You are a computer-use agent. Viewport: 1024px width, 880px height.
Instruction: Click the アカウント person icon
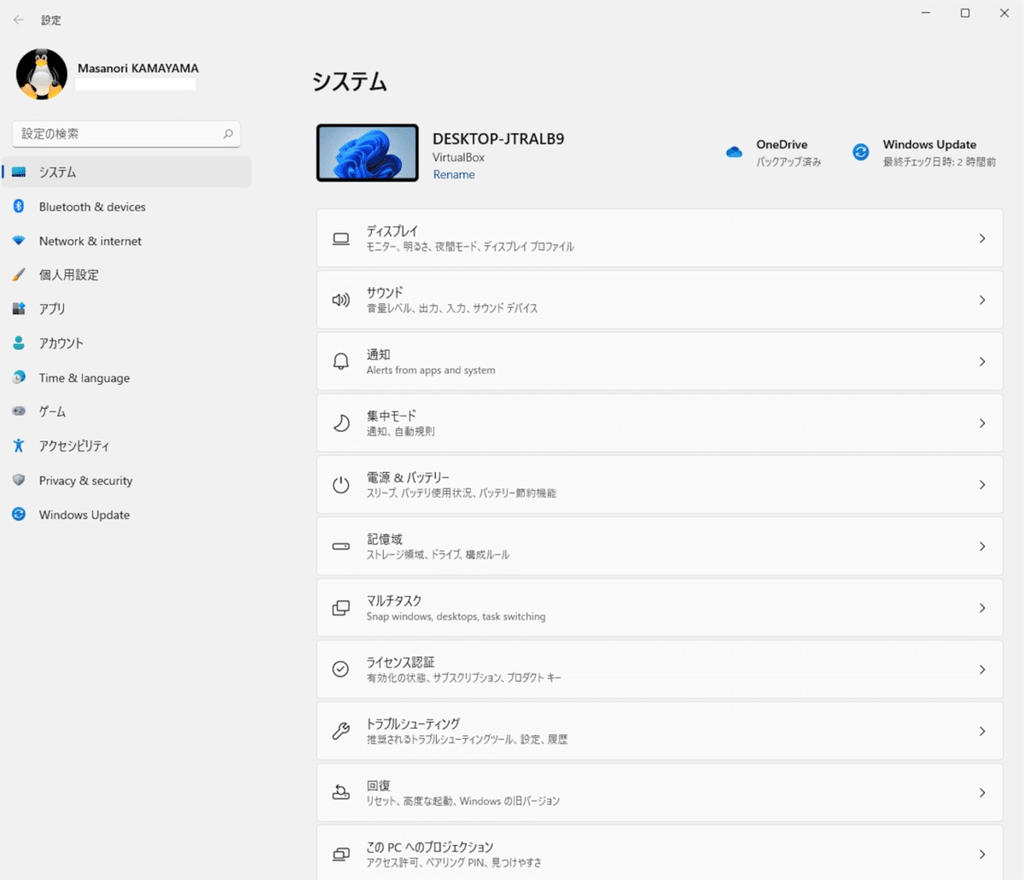coord(19,343)
